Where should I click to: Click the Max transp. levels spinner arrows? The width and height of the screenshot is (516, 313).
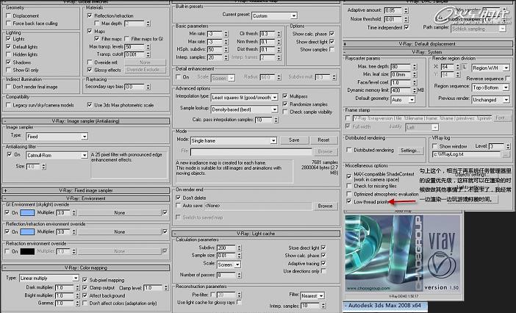pyautogui.click(x=148, y=47)
